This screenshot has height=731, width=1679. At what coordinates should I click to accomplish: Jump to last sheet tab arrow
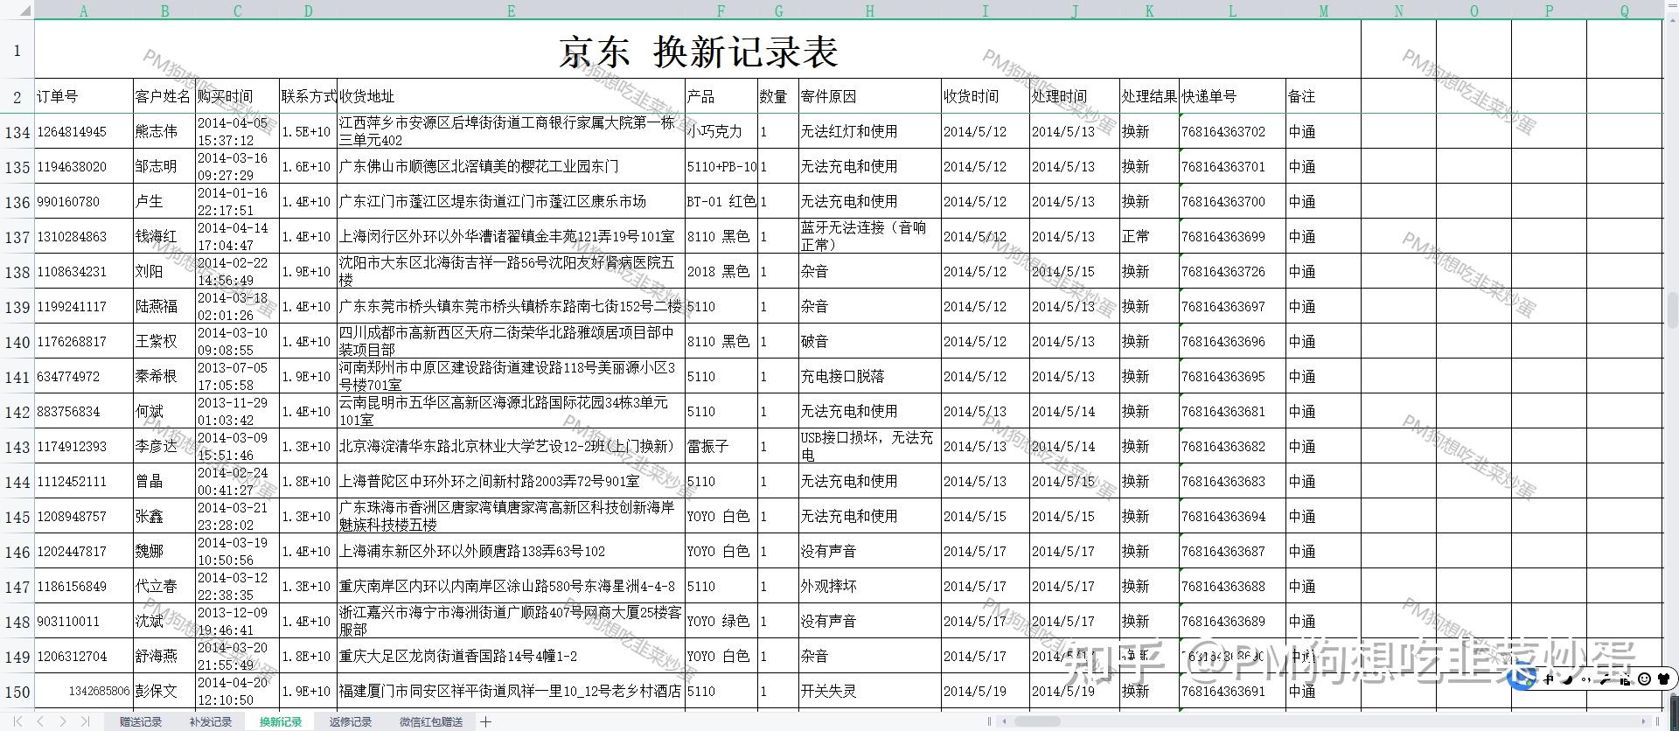(x=85, y=721)
